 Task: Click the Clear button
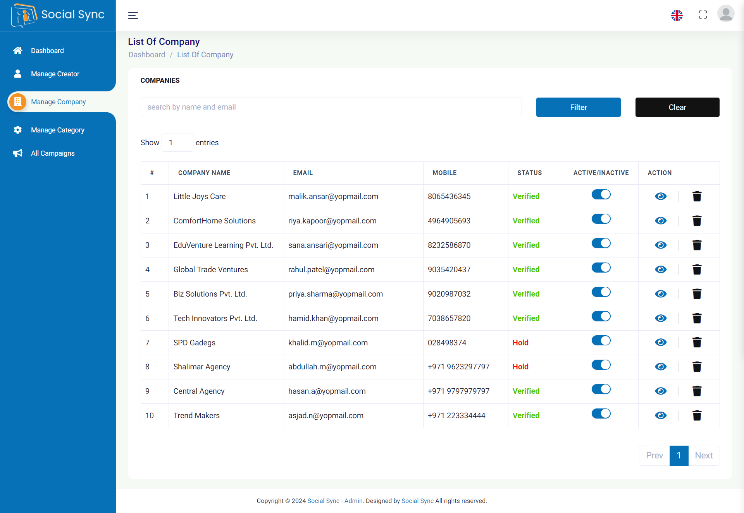[677, 107]
